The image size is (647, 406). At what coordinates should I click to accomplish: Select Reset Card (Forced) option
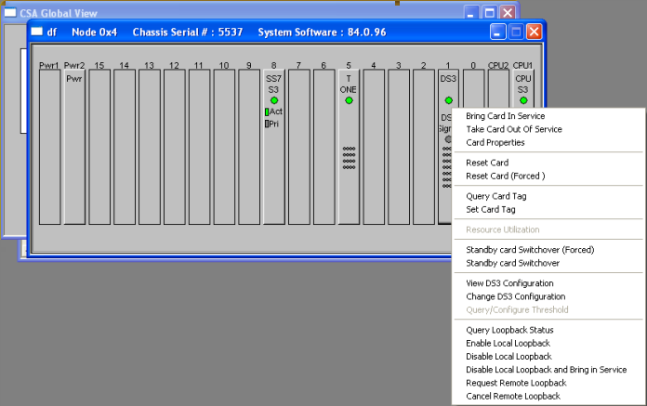coord(505,176)
